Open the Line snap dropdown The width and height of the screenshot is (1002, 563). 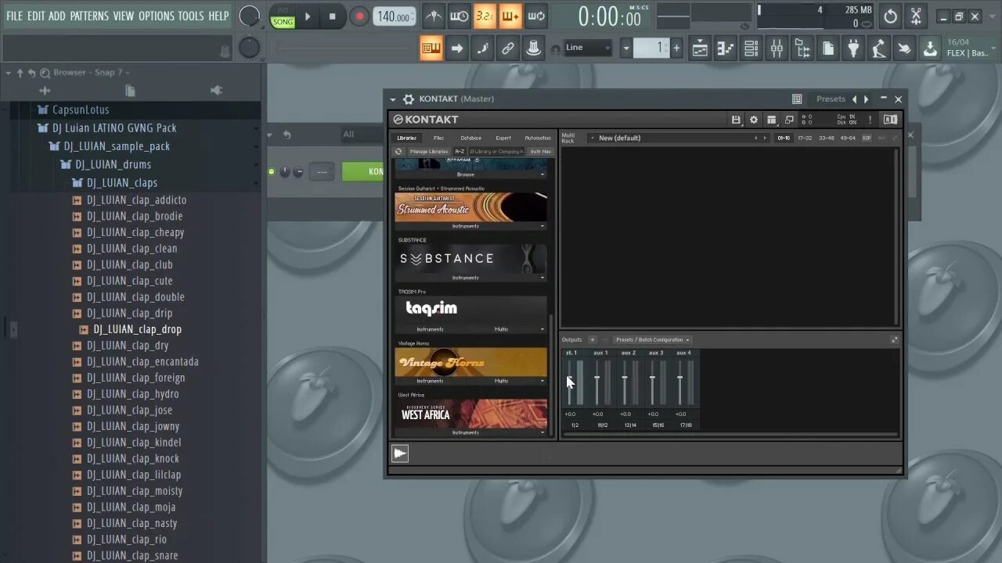tap(588, 48)
